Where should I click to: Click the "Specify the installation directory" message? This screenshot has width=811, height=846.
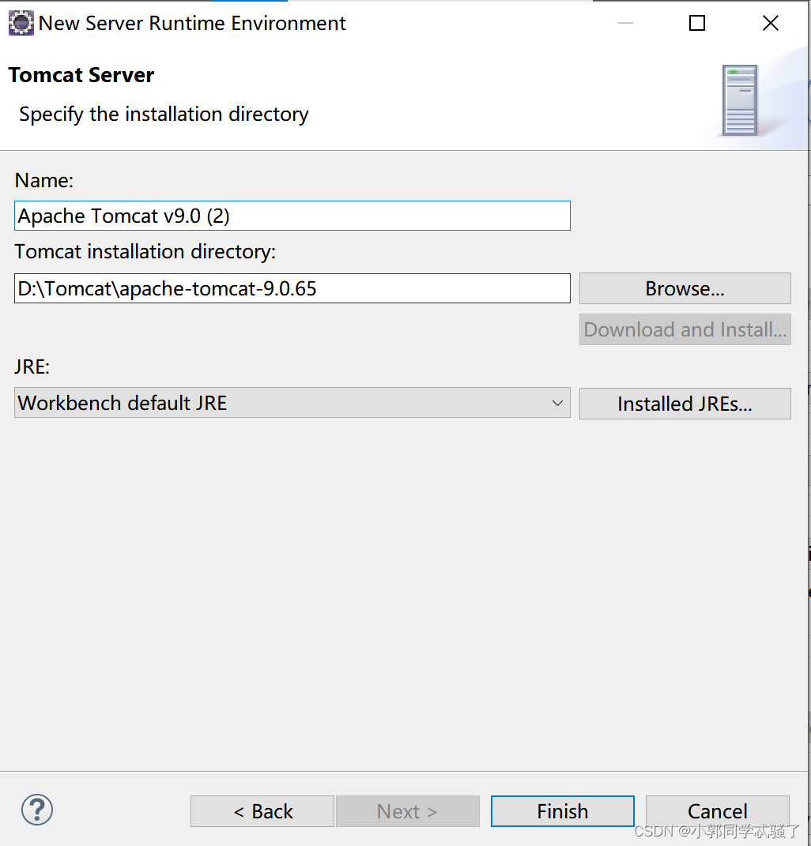tap(164, 114)
